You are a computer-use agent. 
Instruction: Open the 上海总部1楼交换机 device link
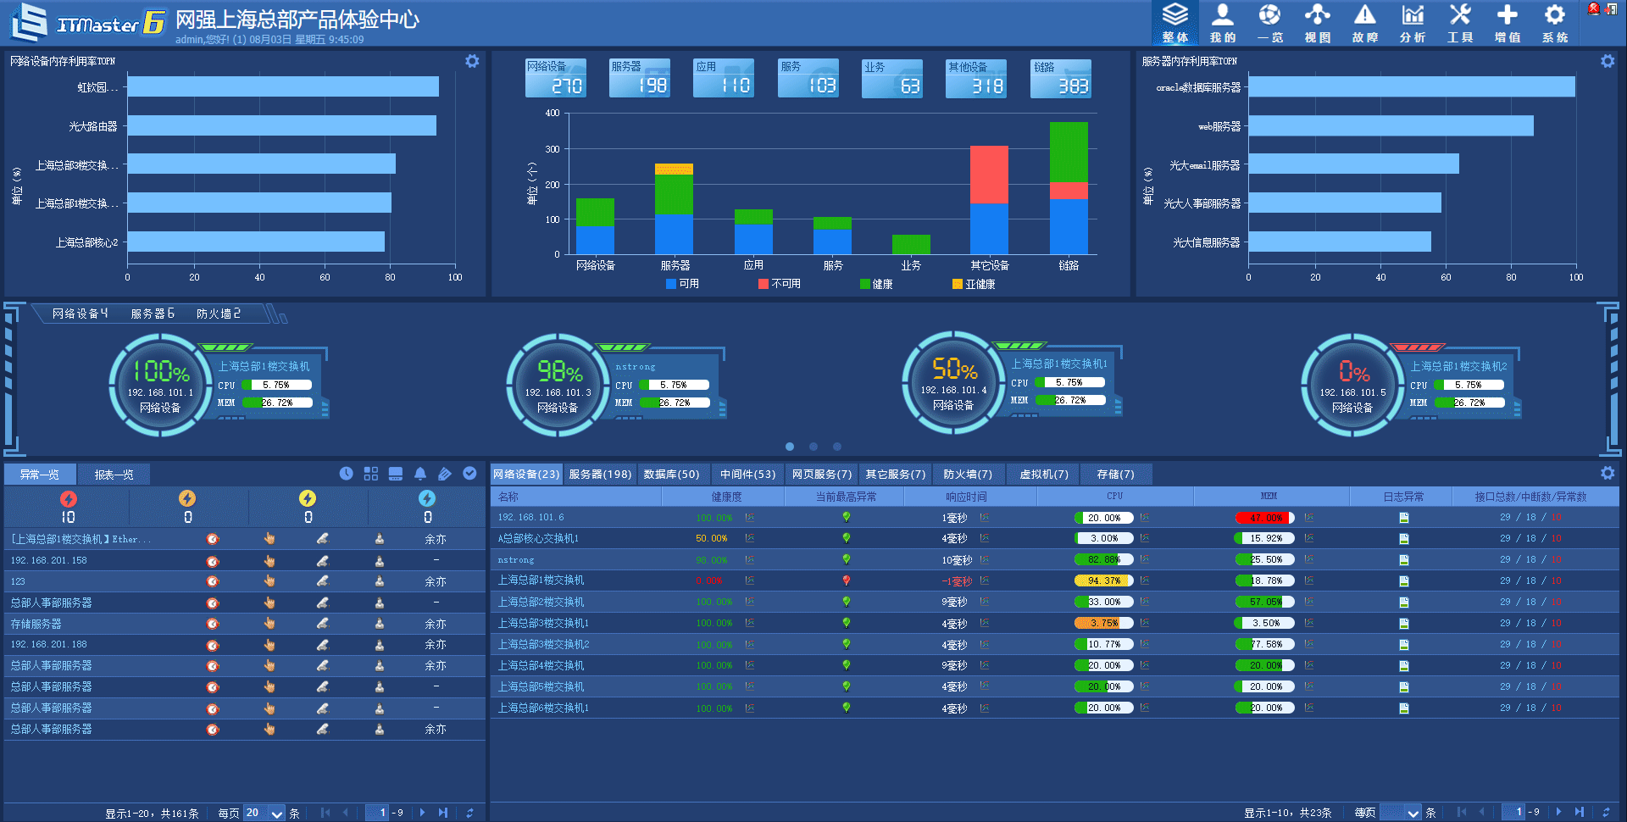pyautogui.click(x=541, y=580)
